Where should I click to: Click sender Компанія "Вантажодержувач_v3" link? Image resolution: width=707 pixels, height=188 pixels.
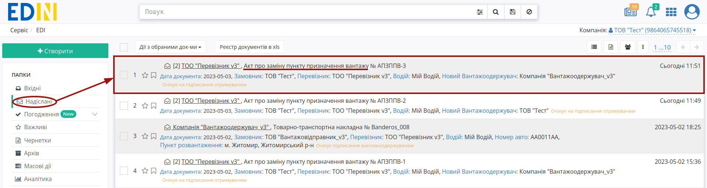click(221, 127)
